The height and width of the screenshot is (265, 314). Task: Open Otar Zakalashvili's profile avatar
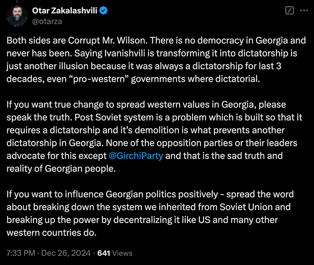pyautogui.click(x=17, y=16)
